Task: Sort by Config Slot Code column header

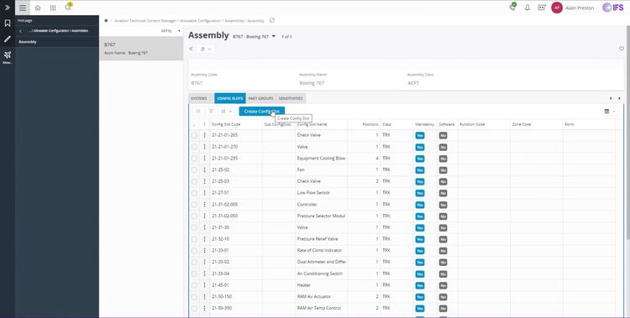Action: [226, 124]
